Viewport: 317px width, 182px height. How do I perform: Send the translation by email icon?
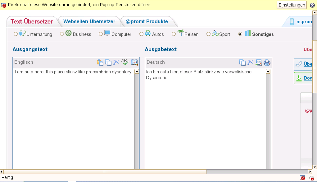pos(259,63)
